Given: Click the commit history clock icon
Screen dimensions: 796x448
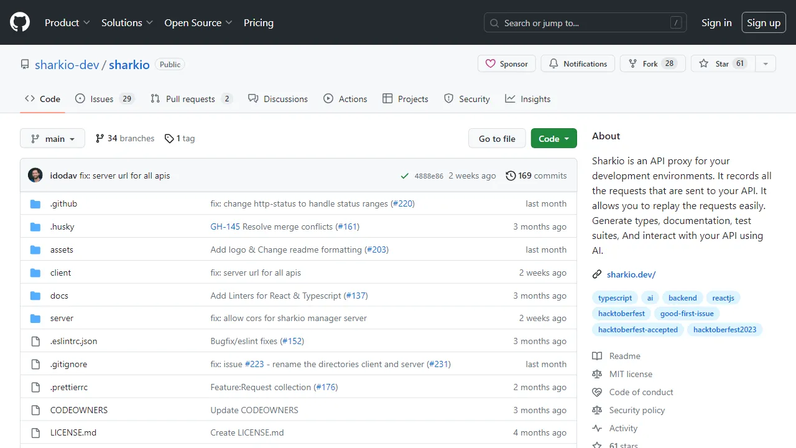Looking at the screenshot, I should (511, 175).
